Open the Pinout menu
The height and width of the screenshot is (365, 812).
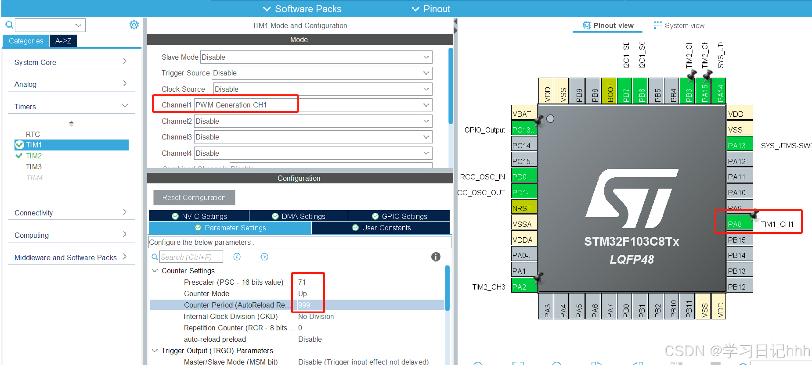pyautogui.click(x=431, y=9)
